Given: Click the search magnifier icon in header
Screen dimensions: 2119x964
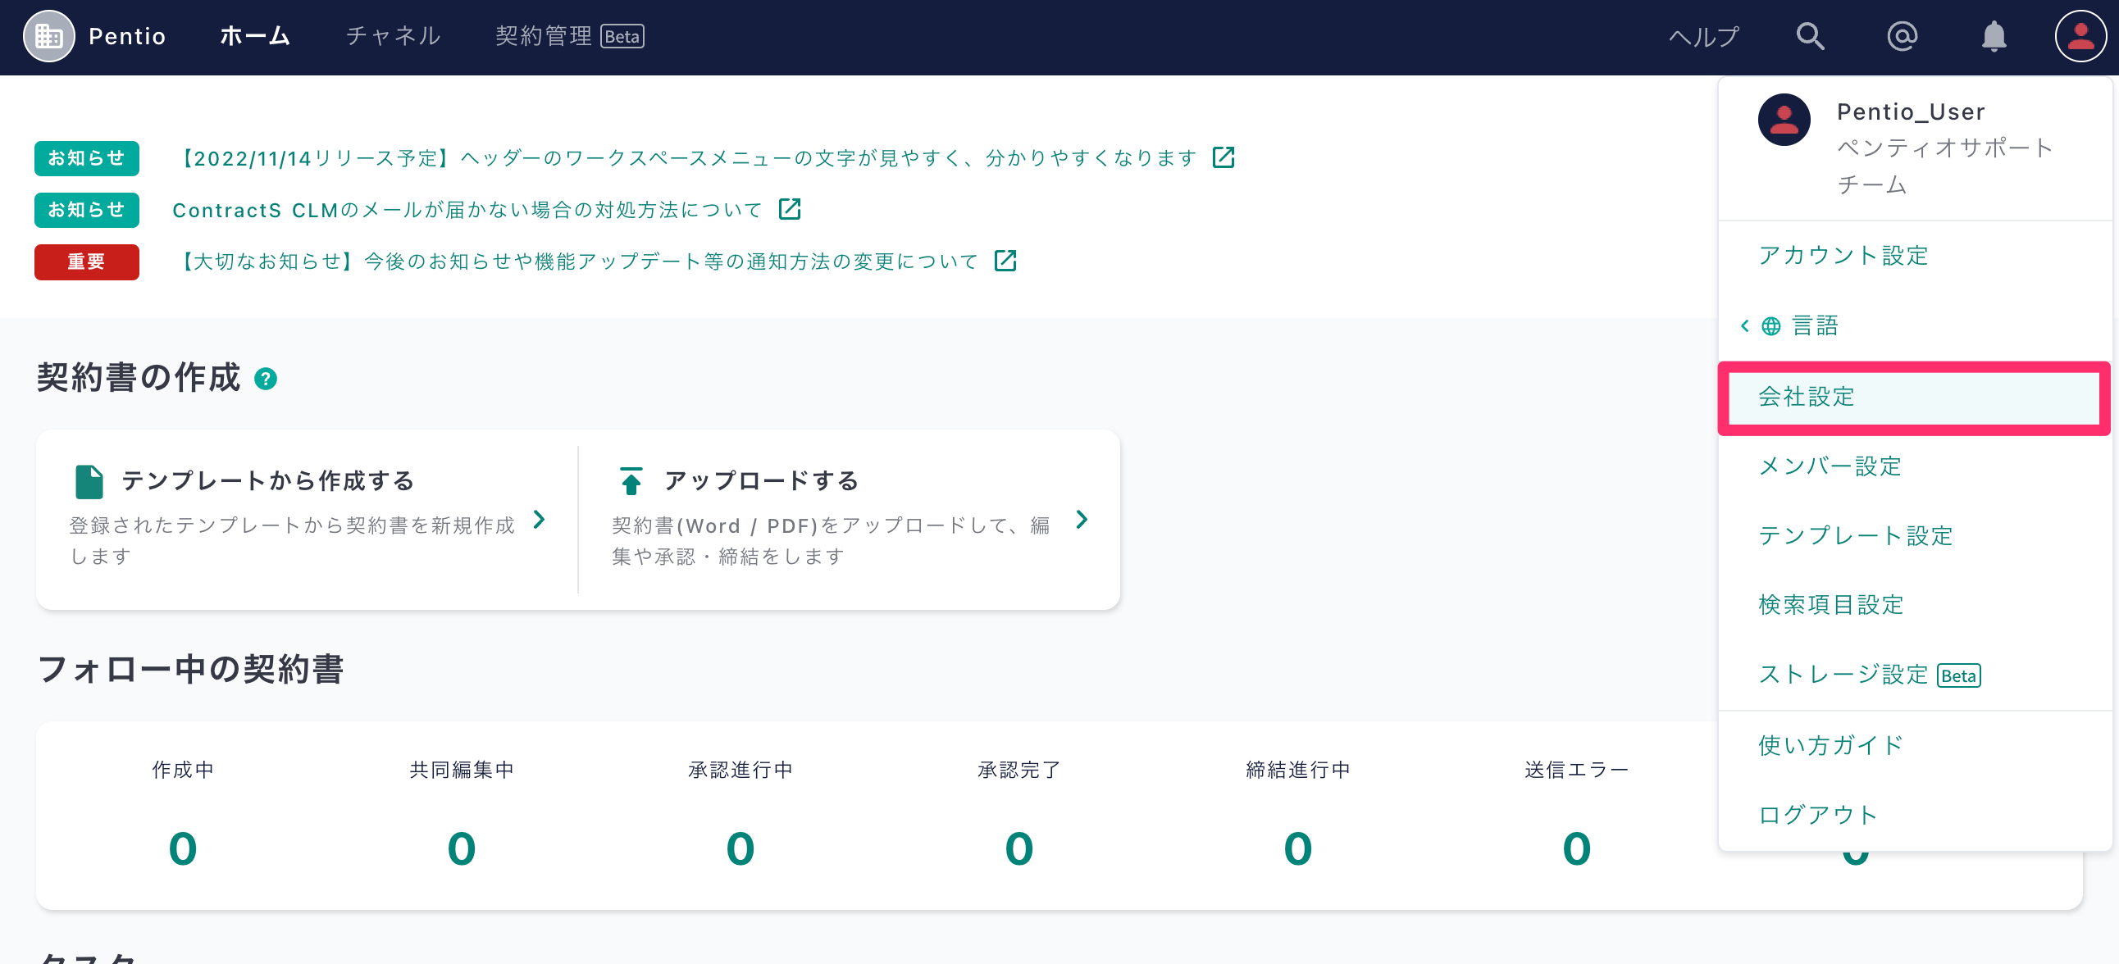Looking at the screenshot, I should click(x=1810, y=36).
